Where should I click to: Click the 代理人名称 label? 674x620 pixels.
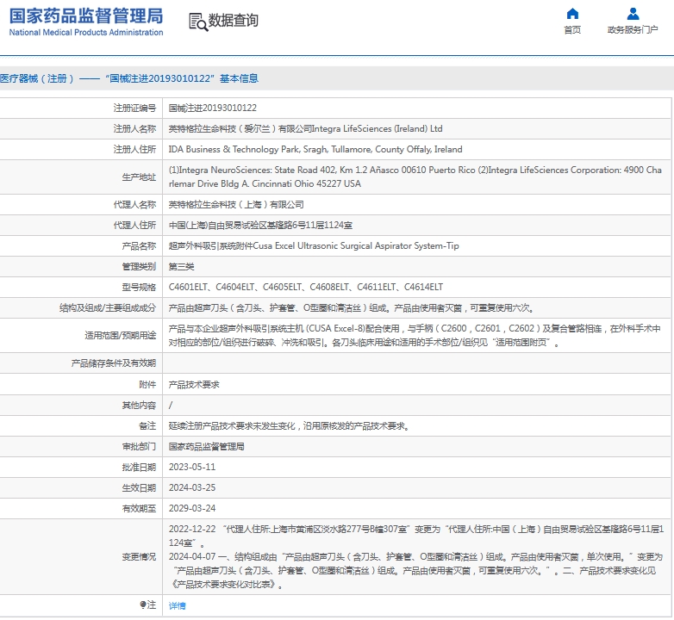(x=134, y=205)
